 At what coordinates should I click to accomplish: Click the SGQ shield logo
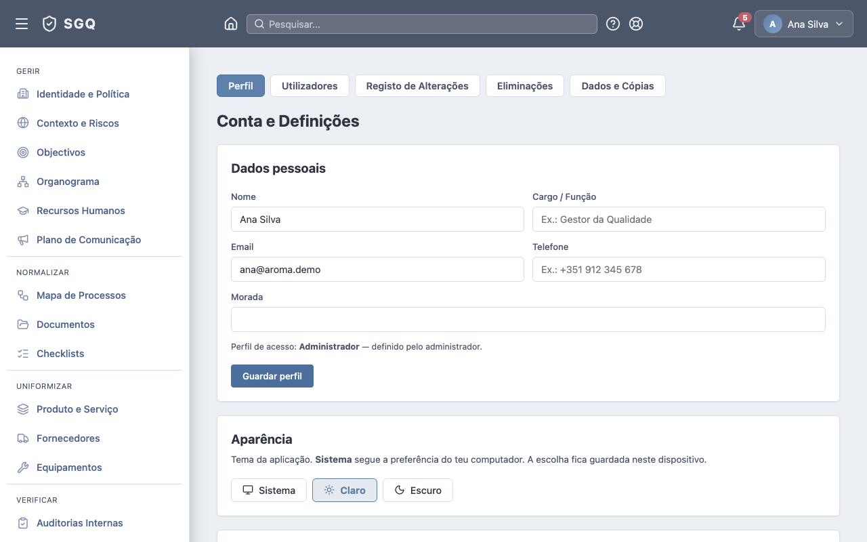49,24
